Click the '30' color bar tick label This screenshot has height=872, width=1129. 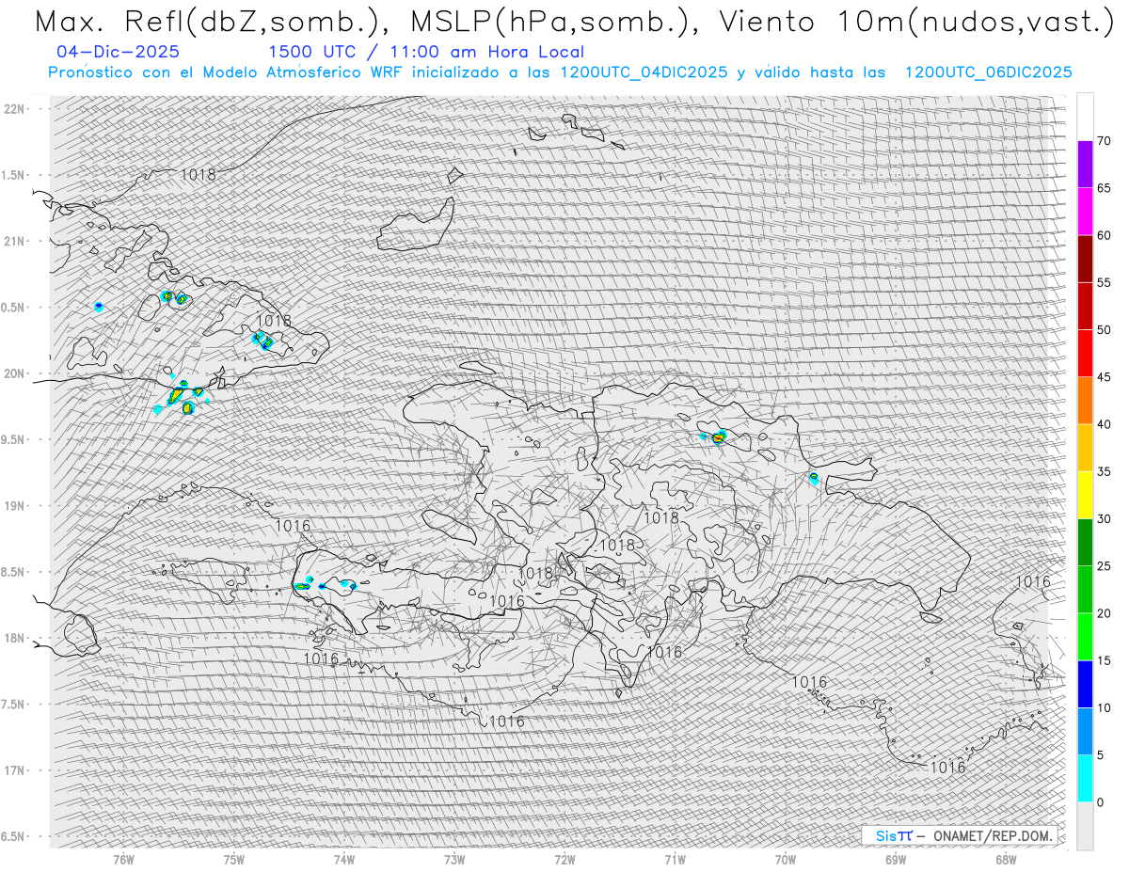[x=1104, y=519]
